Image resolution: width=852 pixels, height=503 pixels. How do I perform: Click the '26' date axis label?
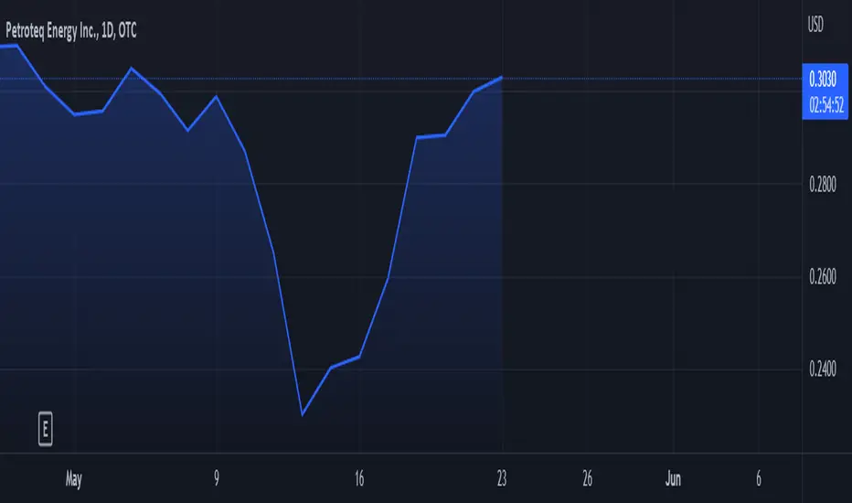[588, 478]
